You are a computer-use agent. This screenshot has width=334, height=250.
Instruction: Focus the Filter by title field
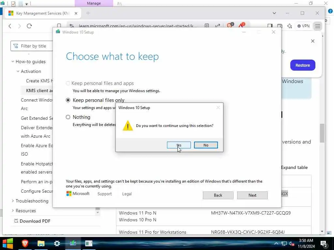[32, 46]
